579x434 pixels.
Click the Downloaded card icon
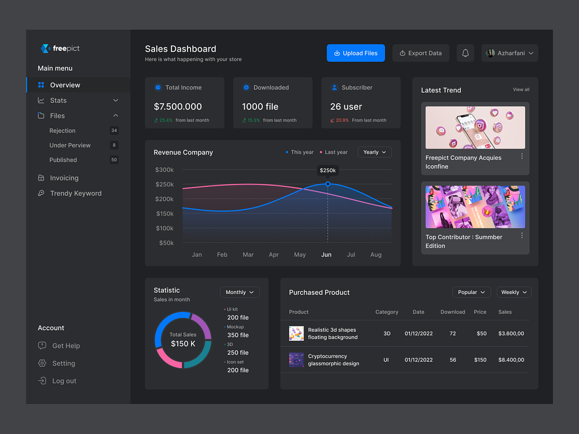pos(246,87)
